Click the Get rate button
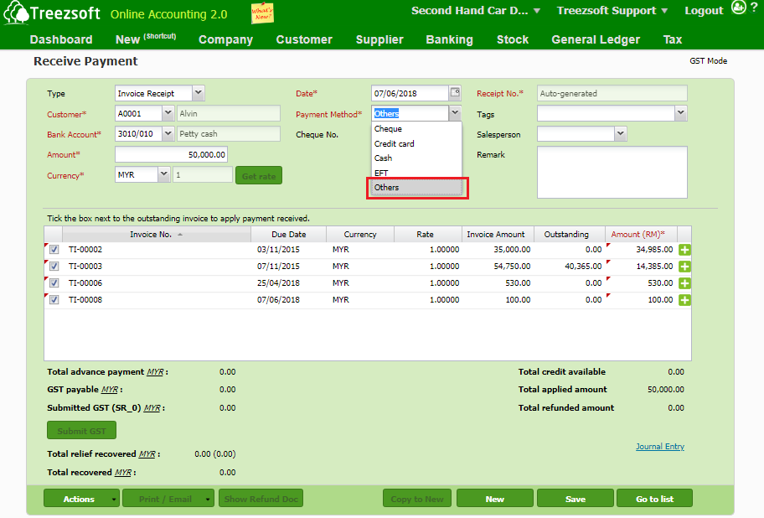This screenshot has width=764, height=518. 259,175
